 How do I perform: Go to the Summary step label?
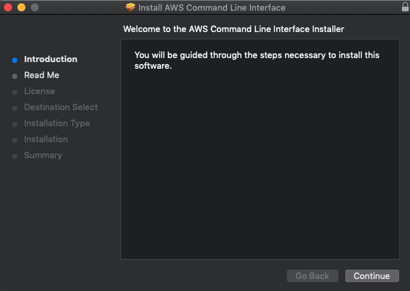click(x=43, y=156)
